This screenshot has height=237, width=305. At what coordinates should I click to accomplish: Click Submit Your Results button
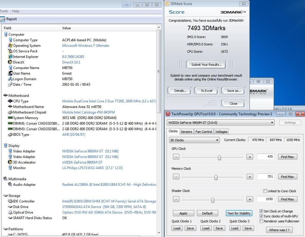206,65
